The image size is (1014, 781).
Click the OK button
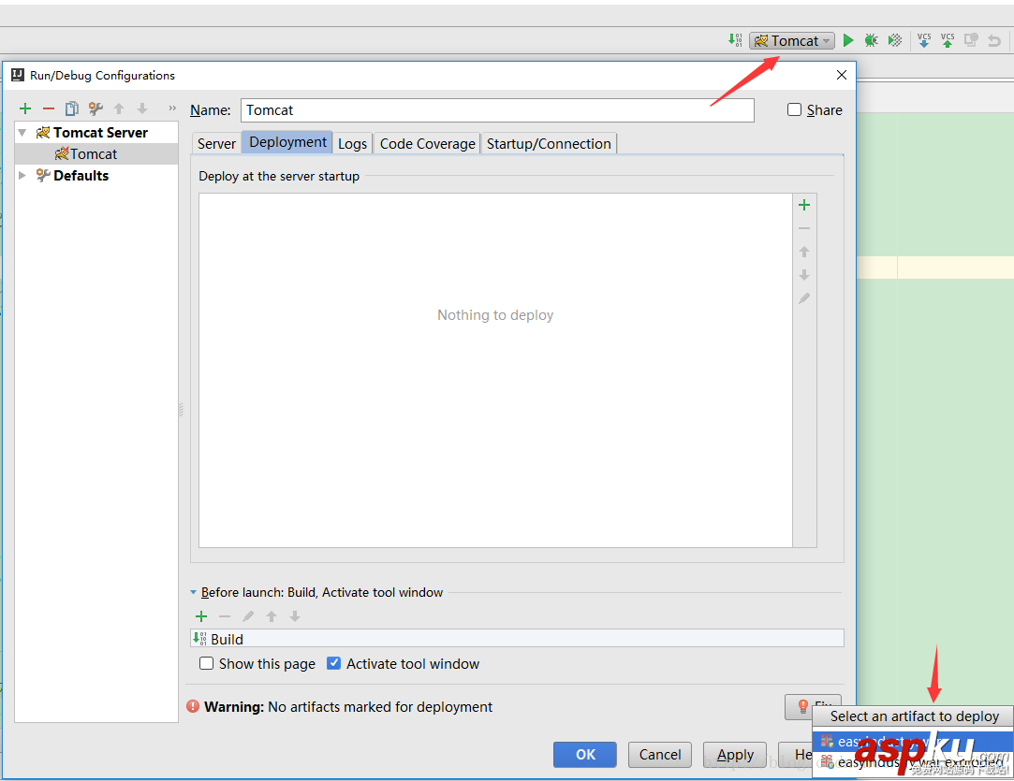coord(585,755)
